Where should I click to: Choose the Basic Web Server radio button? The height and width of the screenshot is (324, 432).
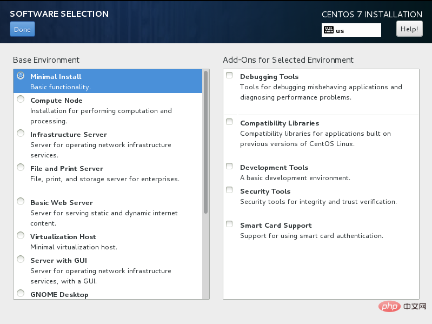point(21,201)
